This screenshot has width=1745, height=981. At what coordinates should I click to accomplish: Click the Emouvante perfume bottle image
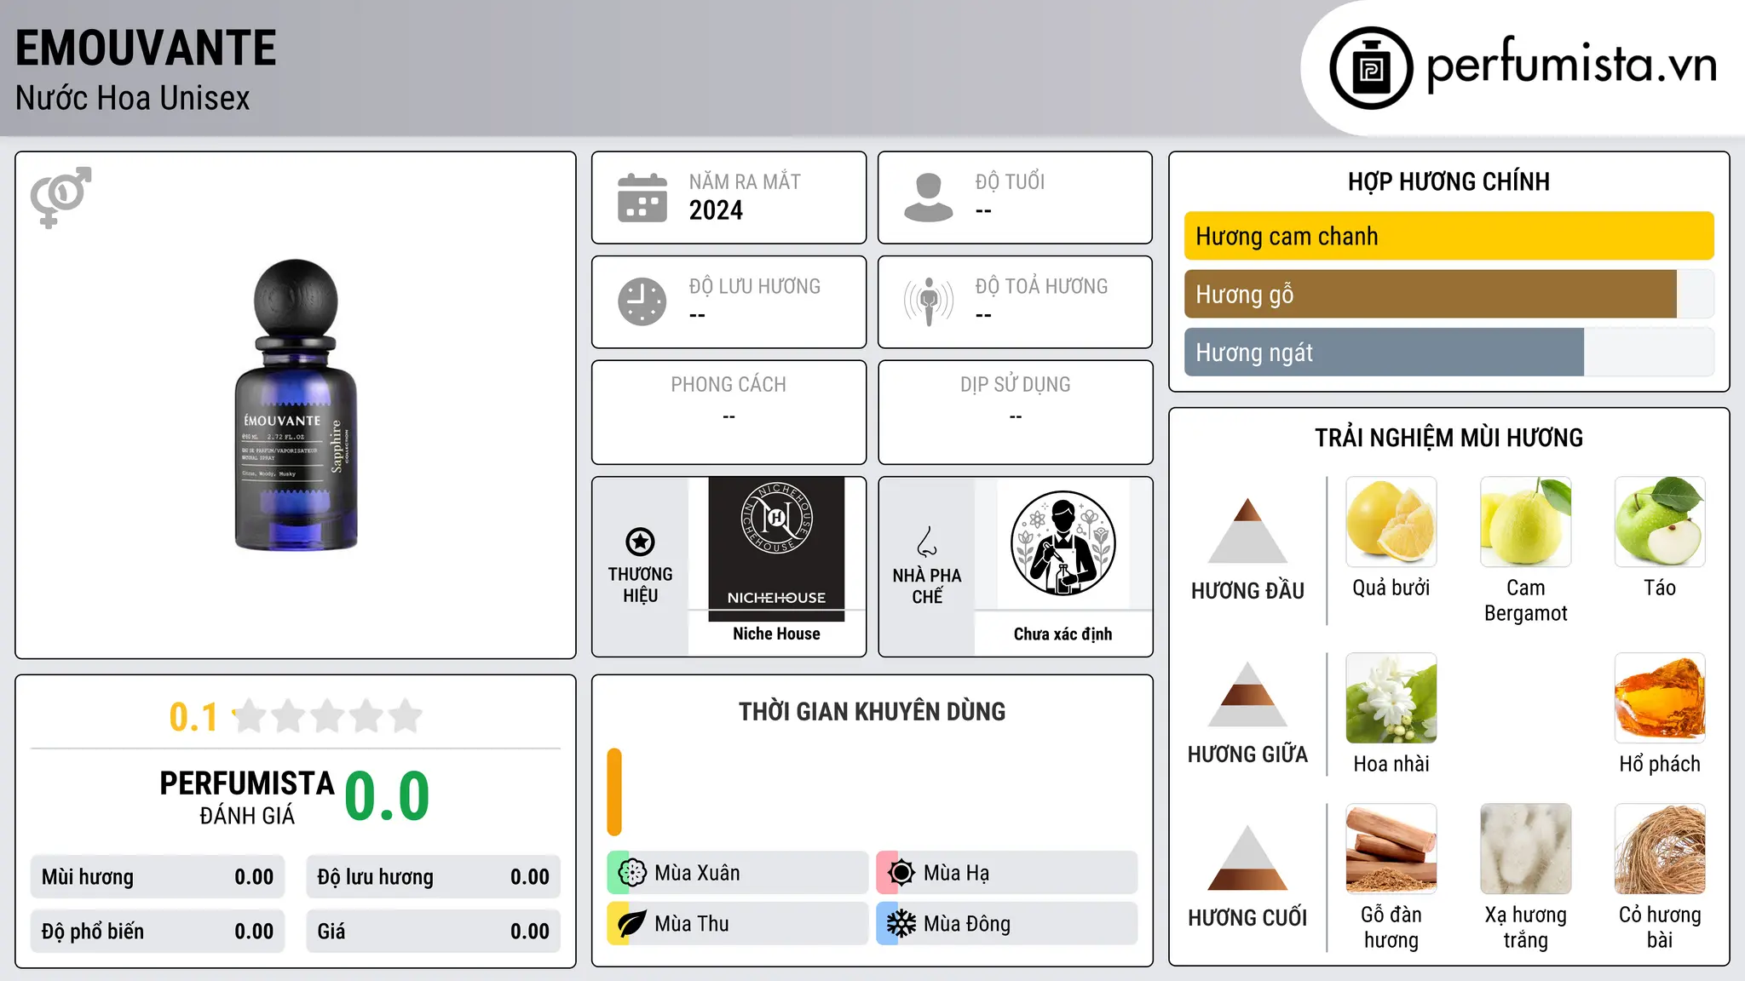click(x=296, y=404)
